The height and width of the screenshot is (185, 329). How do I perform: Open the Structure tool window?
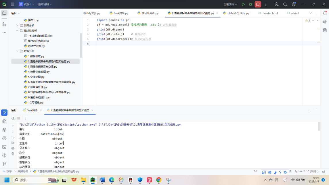pyautogui.click(x=4, y=24)
